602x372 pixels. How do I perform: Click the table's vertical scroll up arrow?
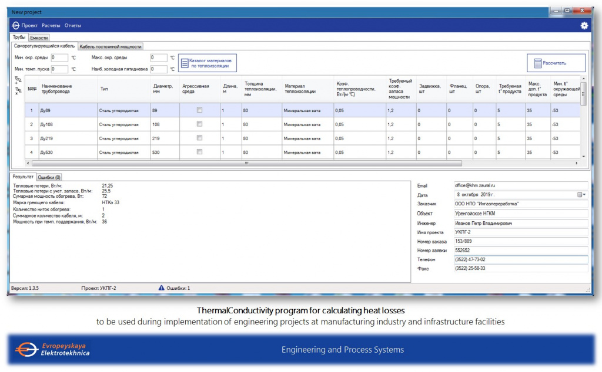(x=584, y=79)
